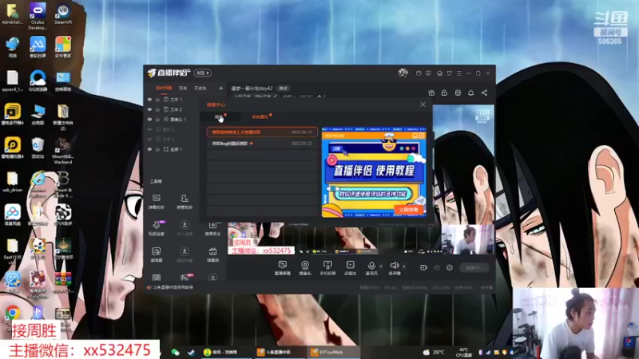The width and height of the screenshot is (639, 359).
Task: Select the 文本 1 source row
Action: [x=173, y=99]
